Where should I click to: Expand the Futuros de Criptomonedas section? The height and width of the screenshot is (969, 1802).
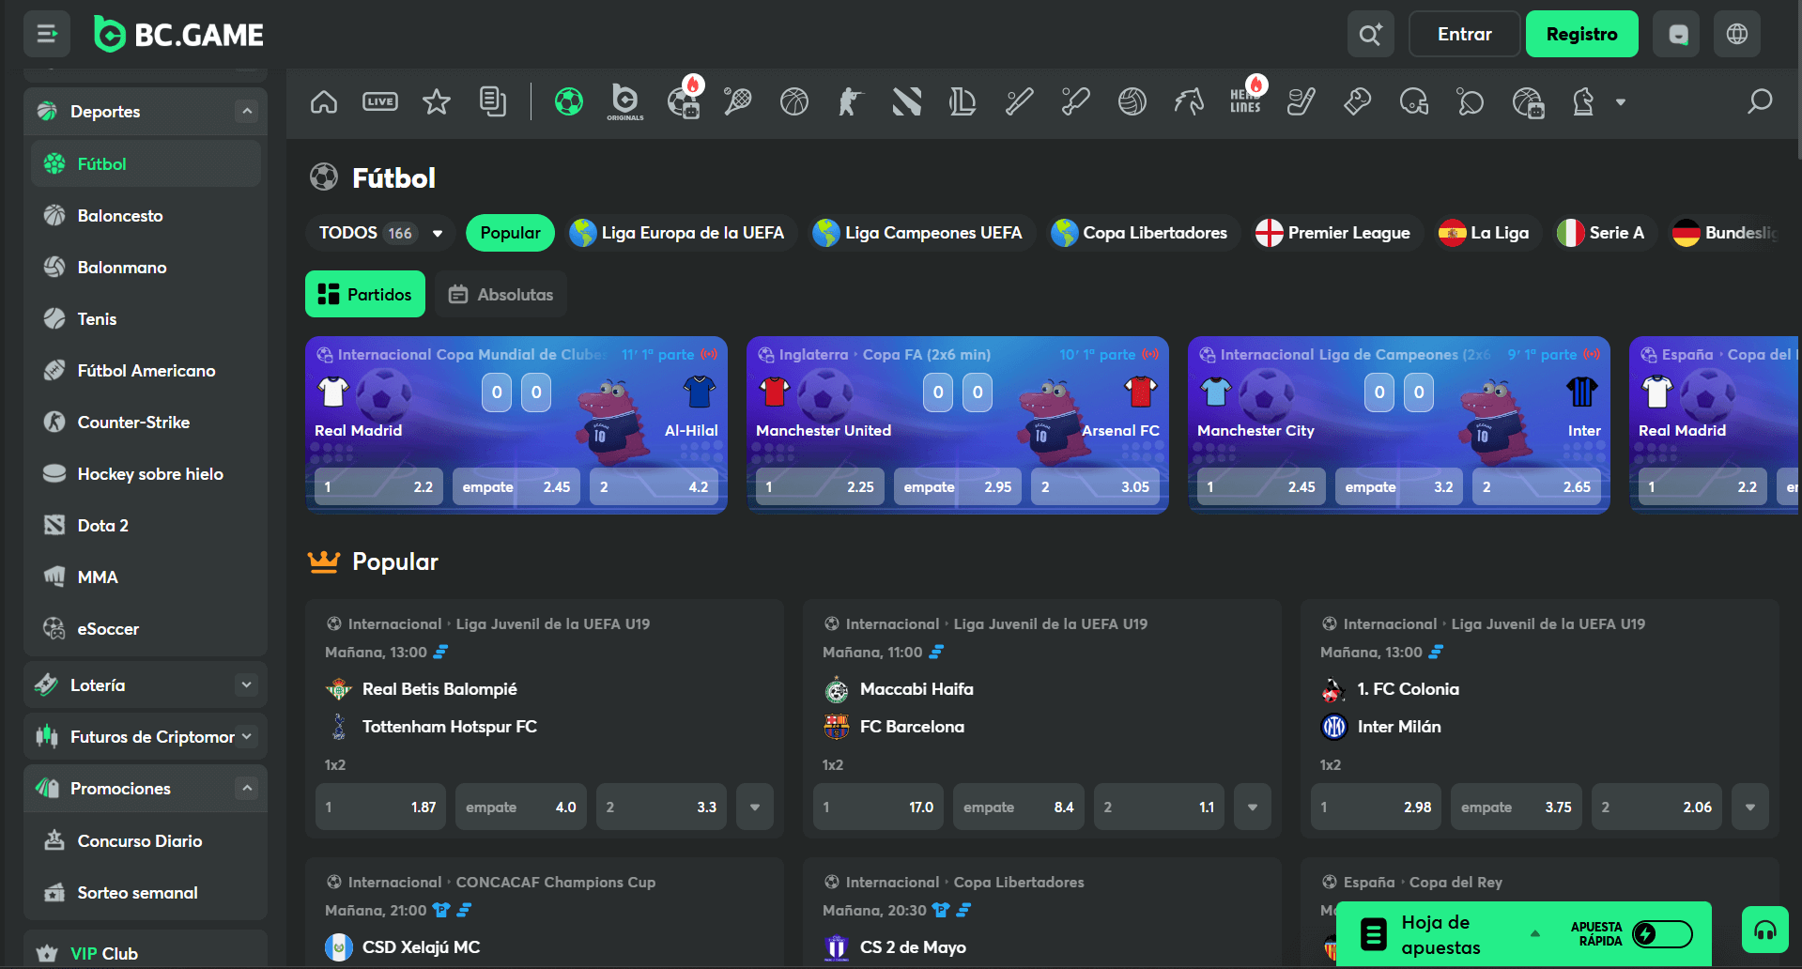(x=247, y=737)
